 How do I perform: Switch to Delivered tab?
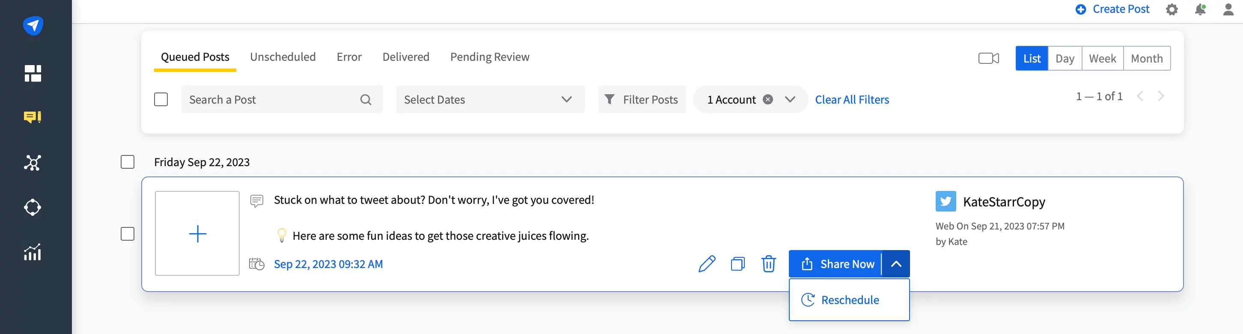pyautogui.click(x=406, y=57)
